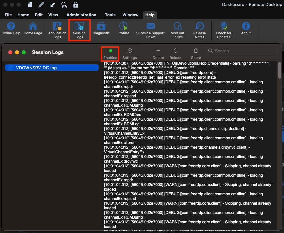Viewport: 284px width, 233px height.
Task: Toggle the Enabled logging switch
Action: 110,54
